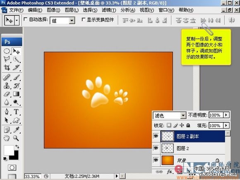
Task: Hide the 图层 2 副本 layer
Action: tap(156, 136)
